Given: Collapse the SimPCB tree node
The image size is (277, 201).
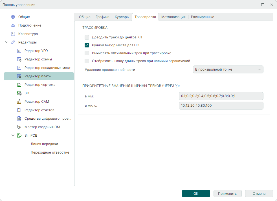Looking at the screenshot, I should 13,136.
